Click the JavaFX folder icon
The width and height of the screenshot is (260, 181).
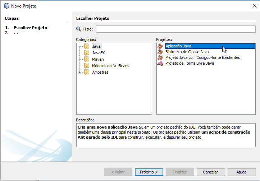click(x=86, y=53)
